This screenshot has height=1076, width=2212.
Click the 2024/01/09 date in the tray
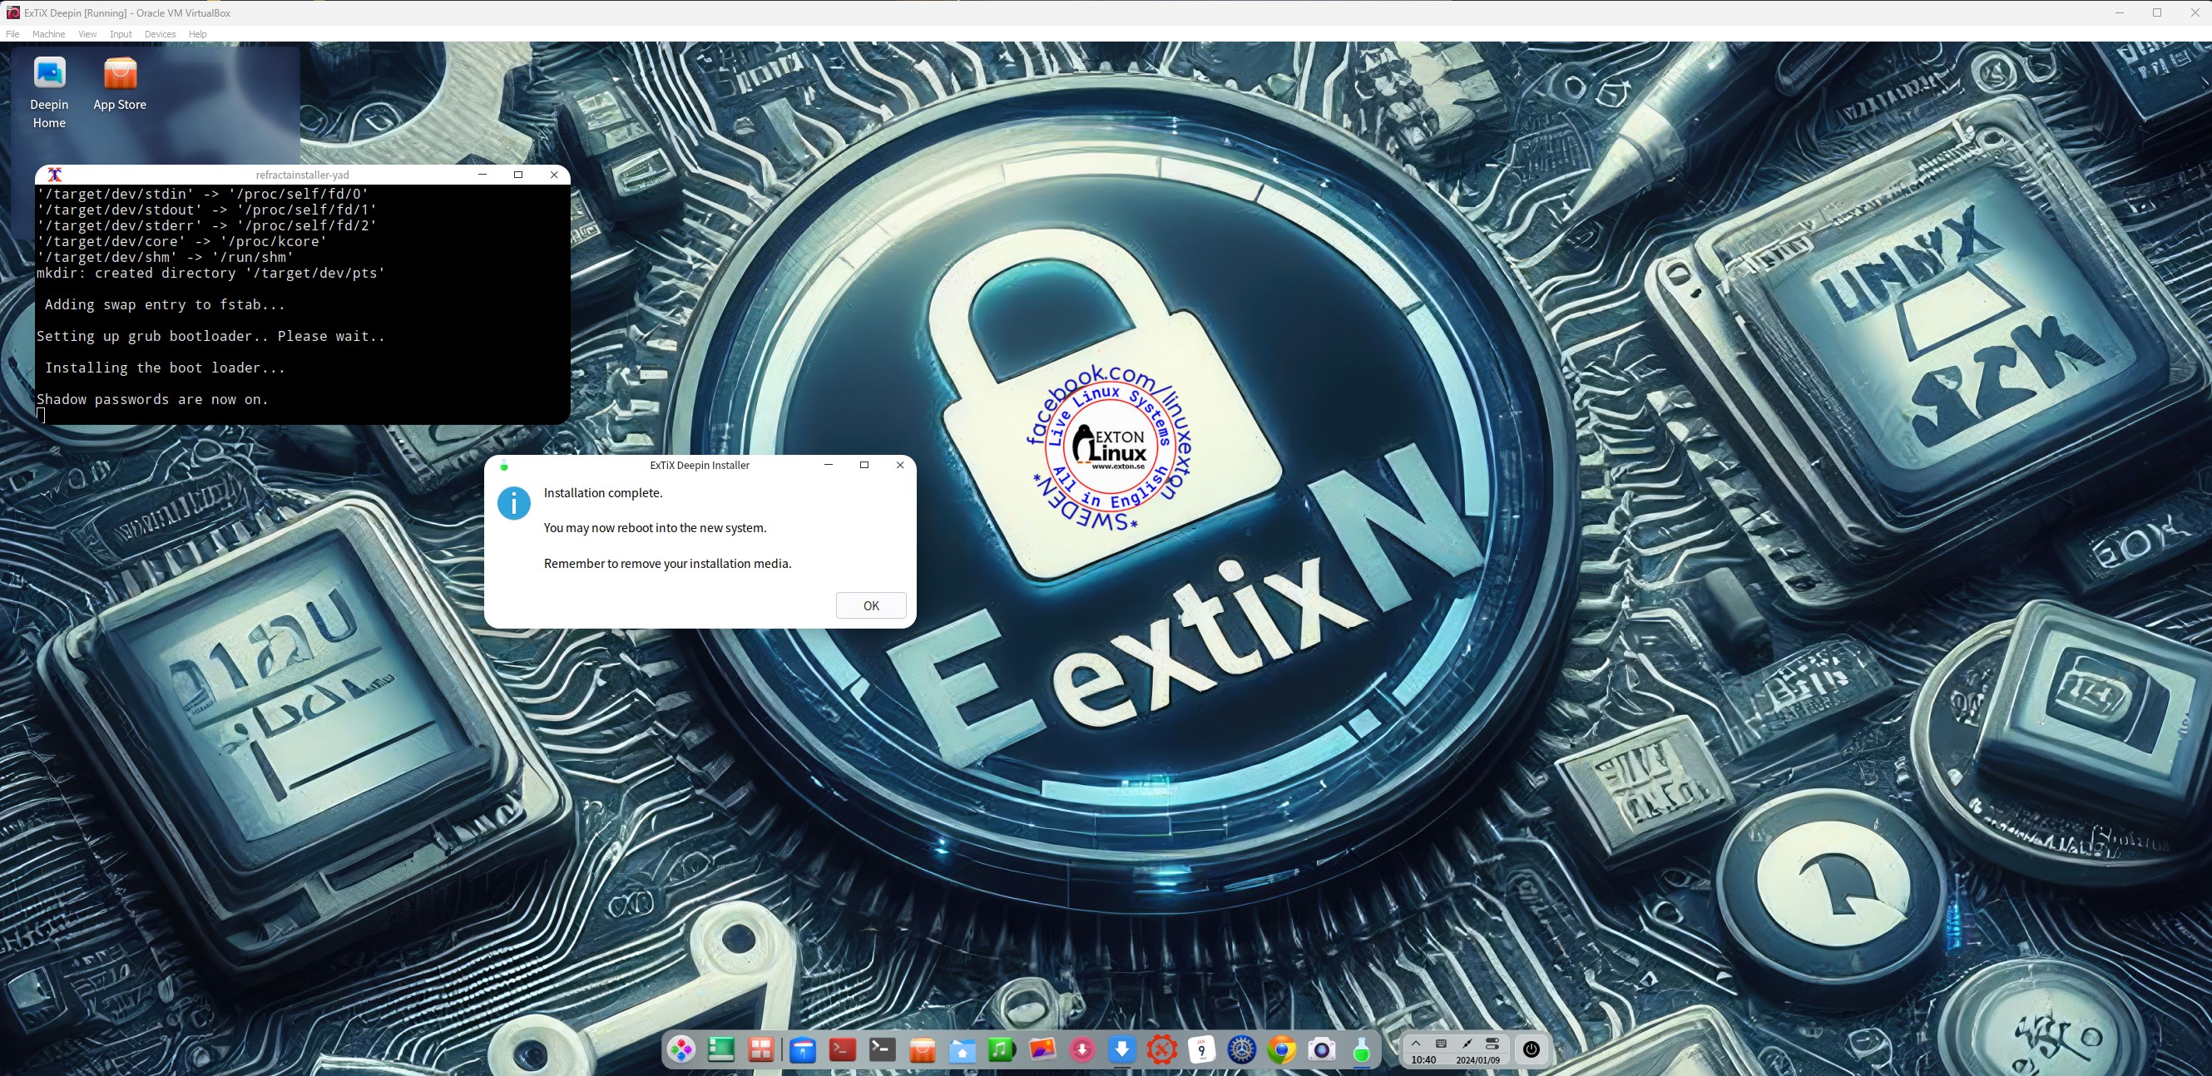1477,1060
